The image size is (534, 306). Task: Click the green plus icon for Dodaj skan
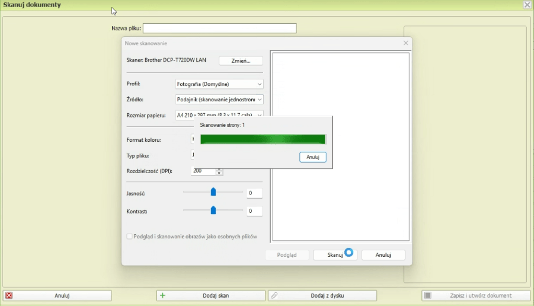(163, 295)
